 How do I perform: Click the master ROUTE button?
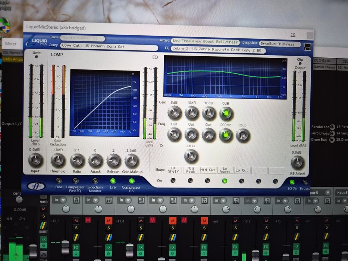point(44,232)
